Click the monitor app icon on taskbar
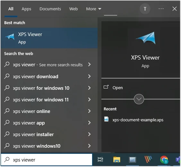 coord(132,160)
